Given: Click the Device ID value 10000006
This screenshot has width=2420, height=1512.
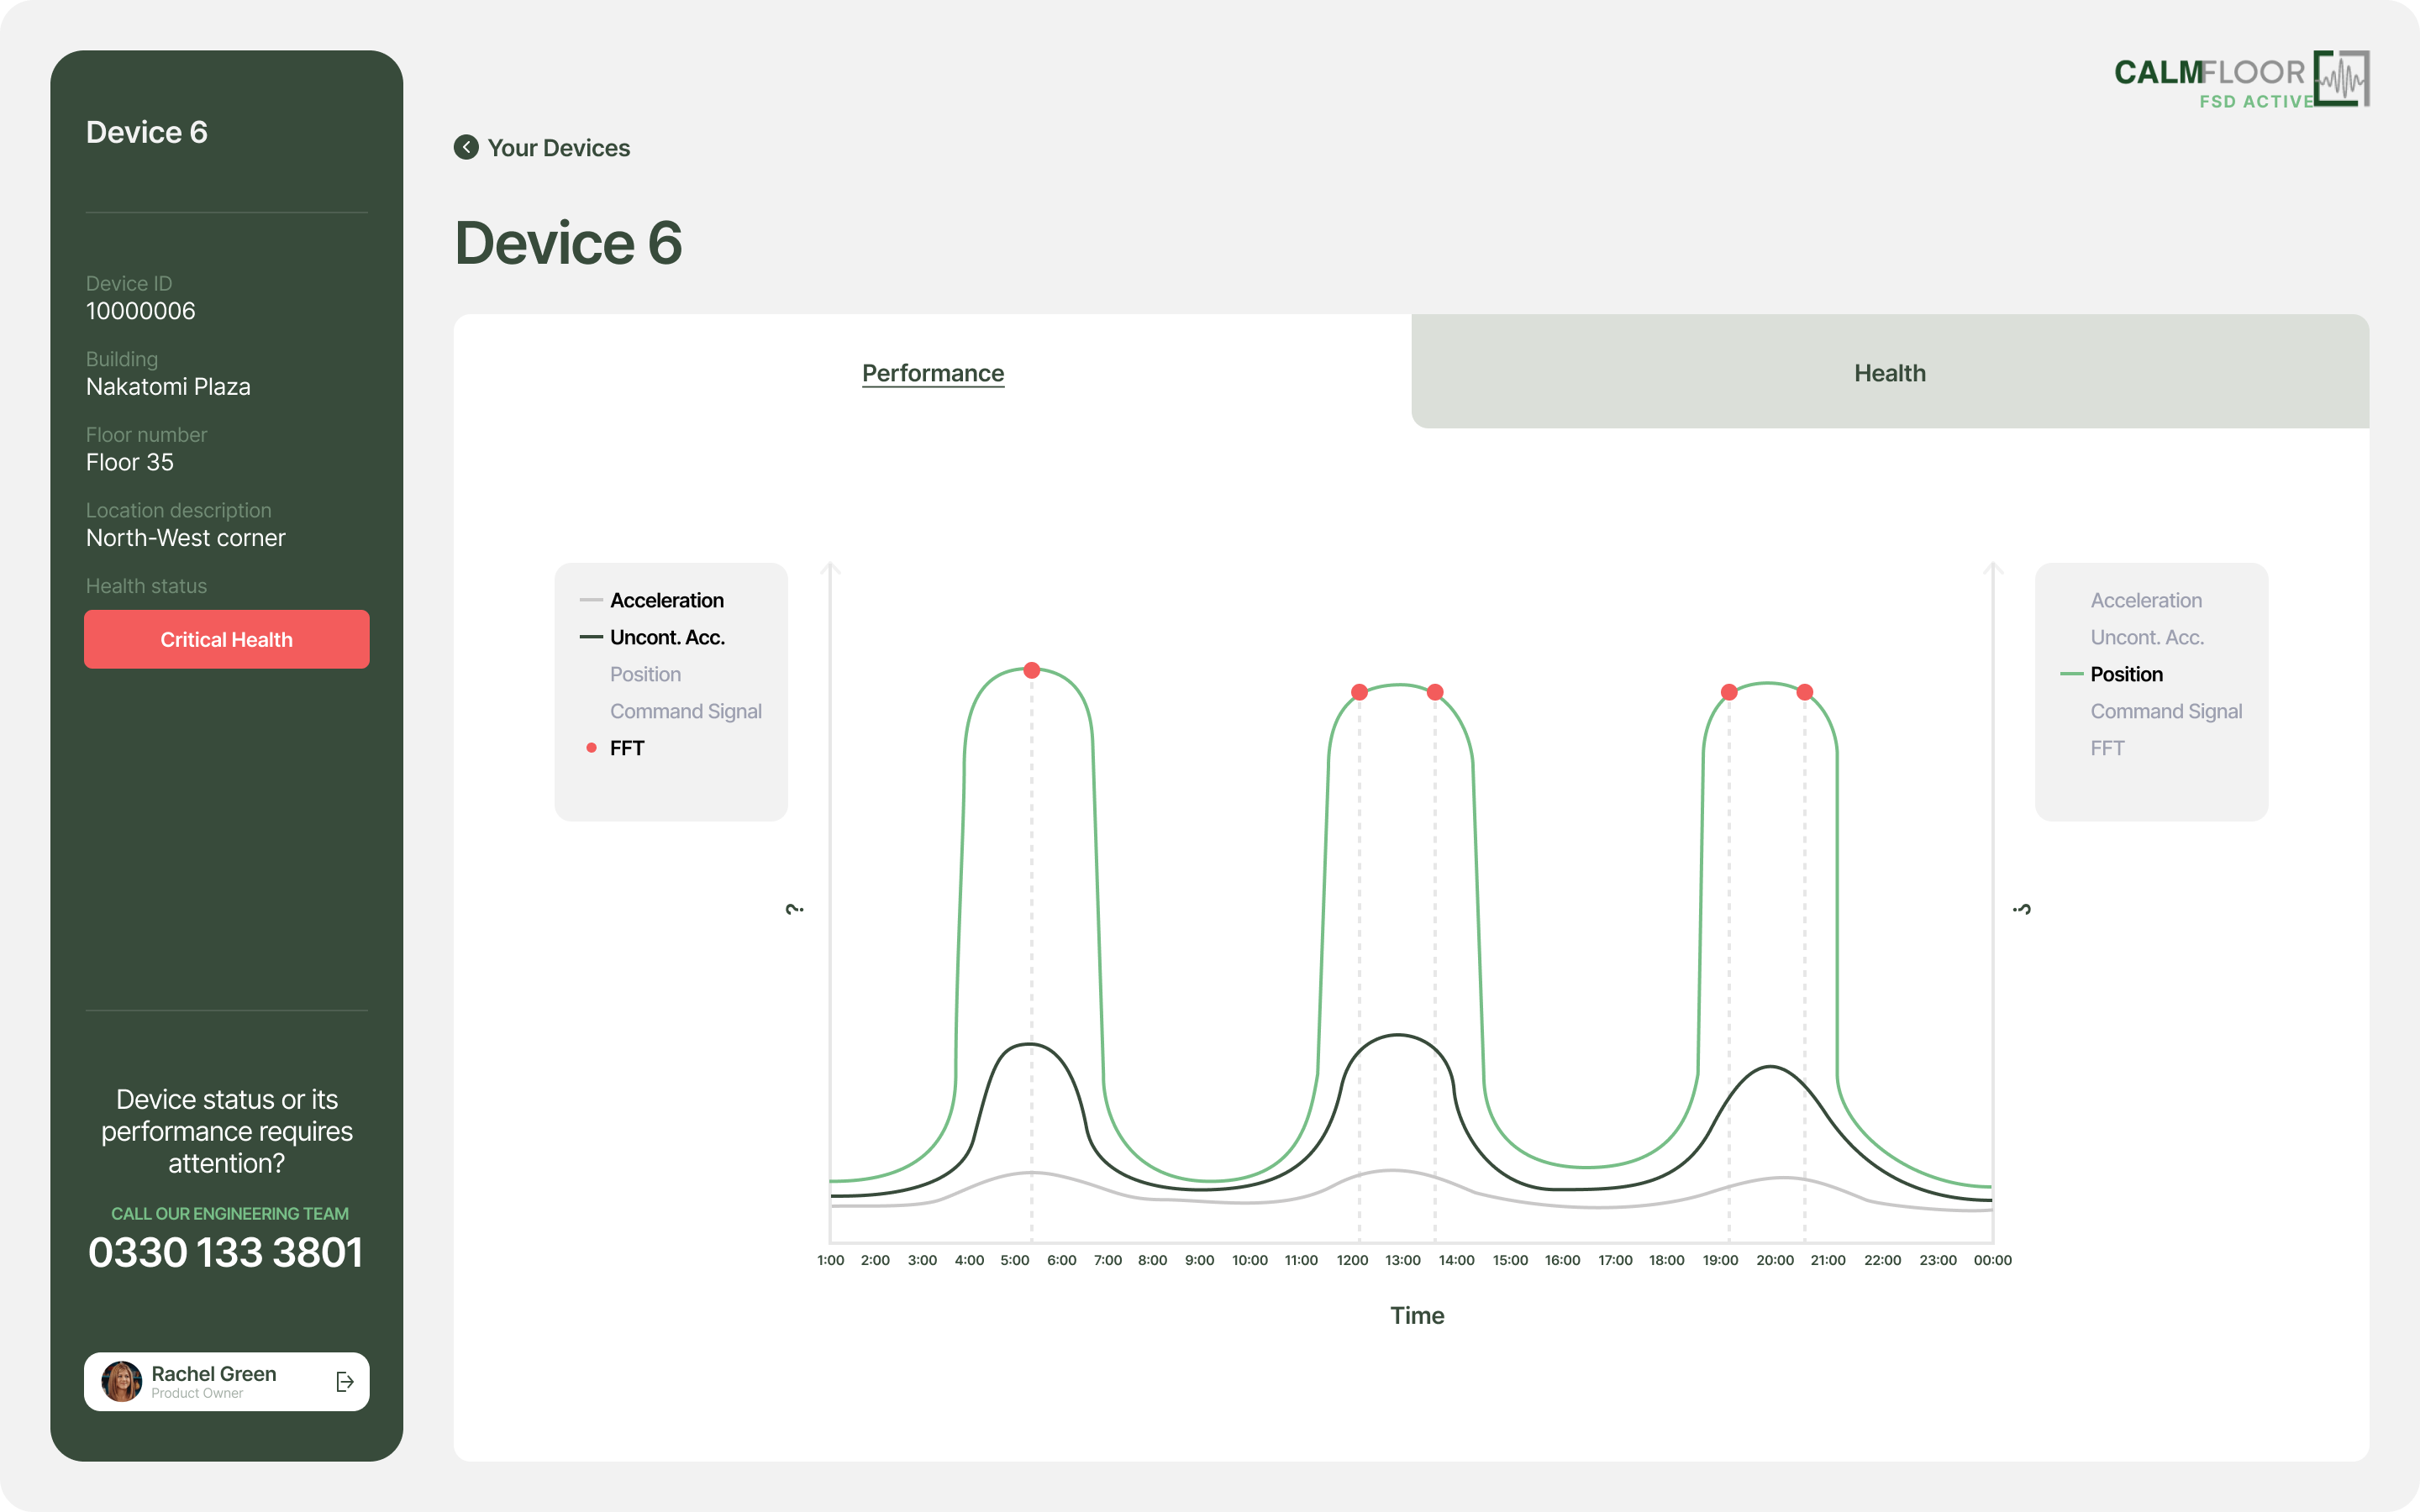Looking at the screenshot, I should 141,311.
